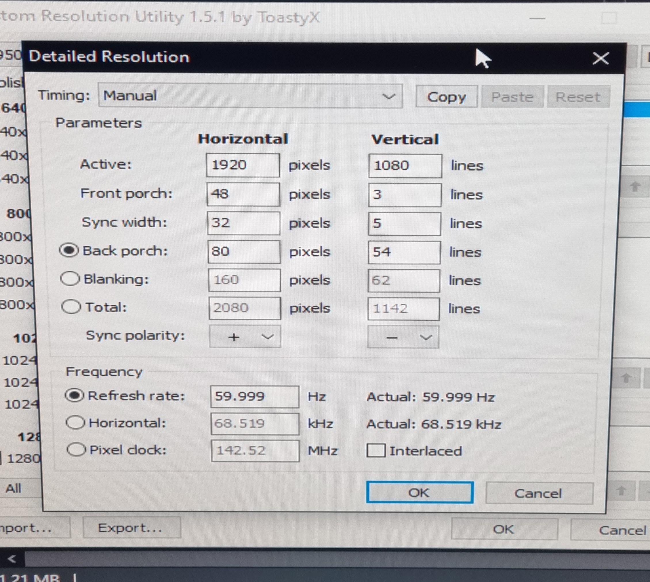Open vertical sync polarity dropdown
The height and width of the screenshot is (582, 650).
pyautogui.click(x=403, y=337)
